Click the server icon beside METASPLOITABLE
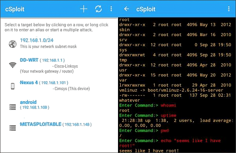This screenshot has width=236, height=153. point(13,128)
